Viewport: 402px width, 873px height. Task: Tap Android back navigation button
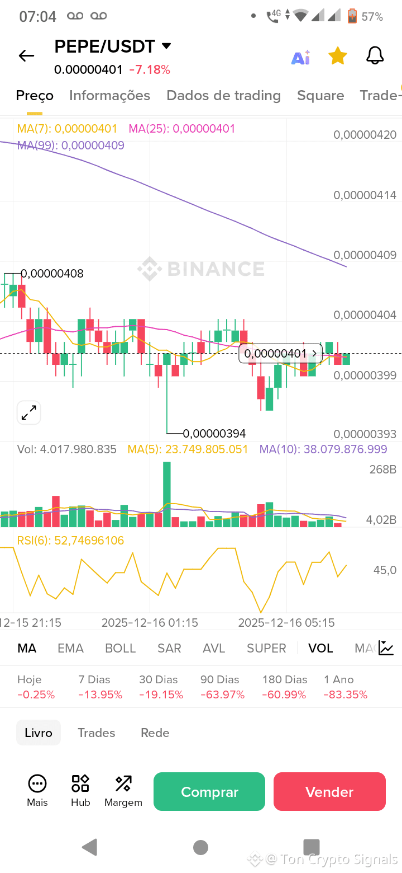click(90, 847)
